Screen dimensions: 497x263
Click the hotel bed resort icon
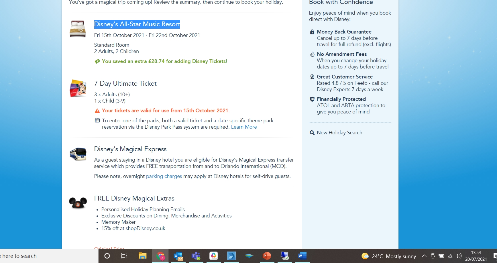tap(78, 29)
